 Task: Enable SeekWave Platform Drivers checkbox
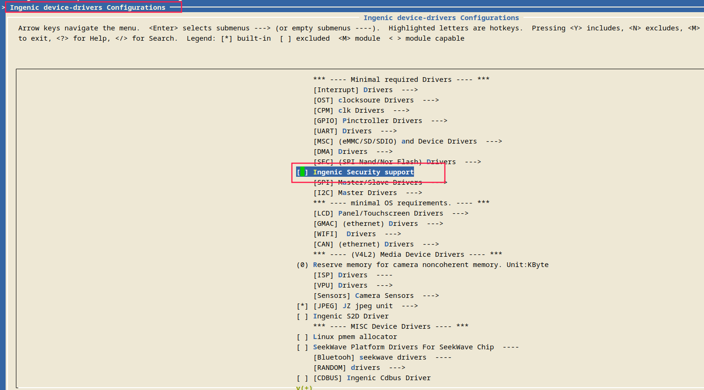302,347
